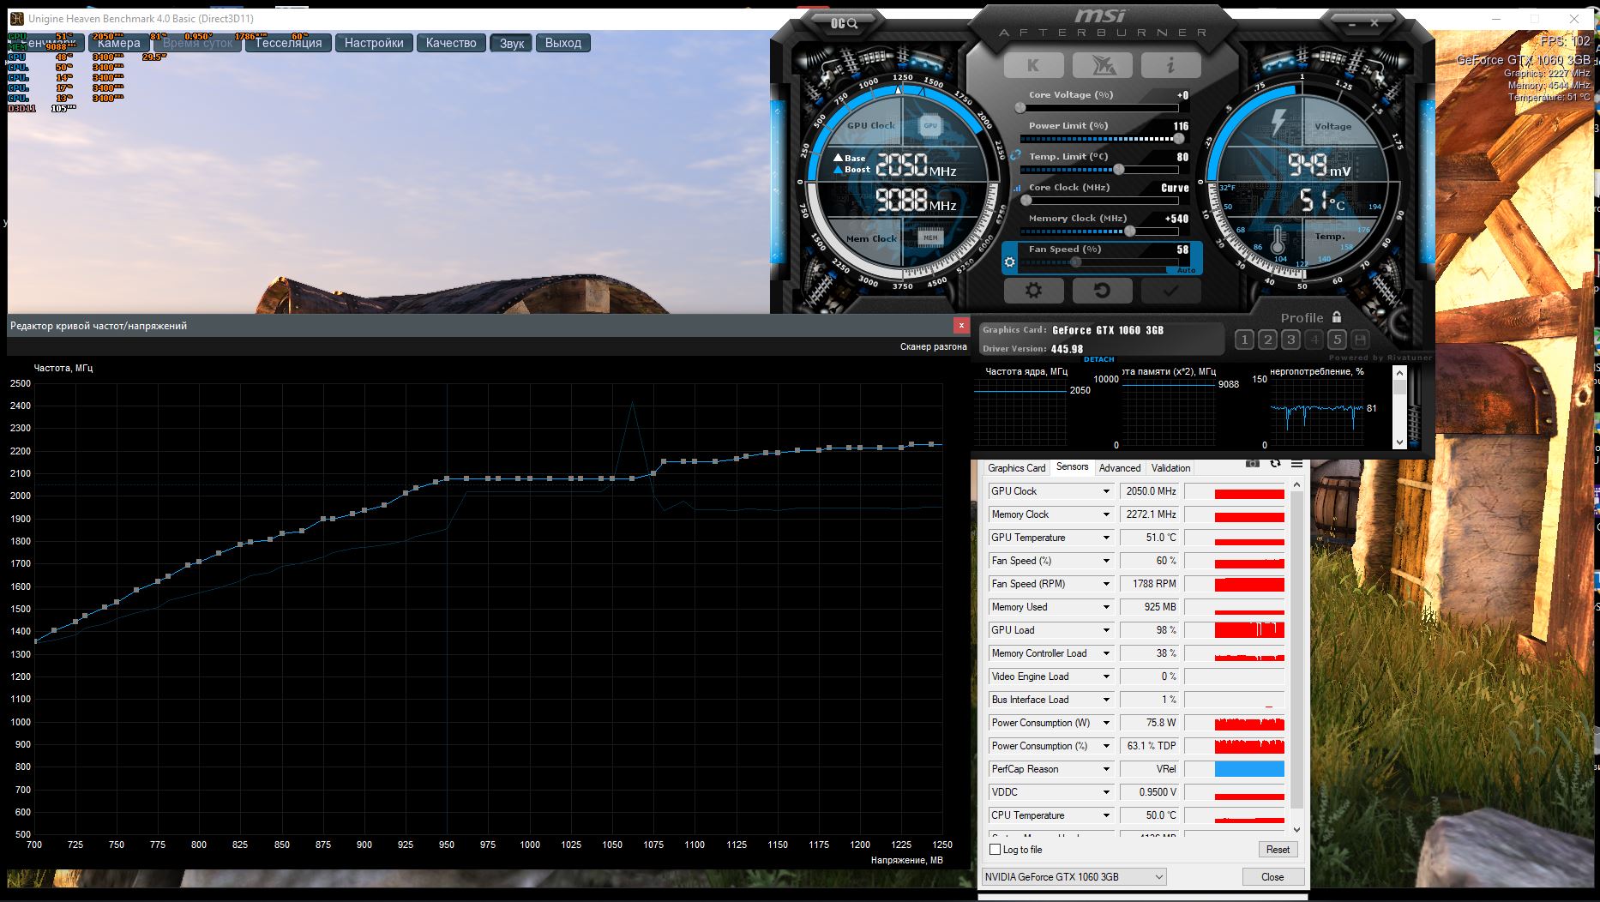The image size is (1600, 902).
Task: Close the frequency/voltage curve editor
Action: tap(961, 326)
